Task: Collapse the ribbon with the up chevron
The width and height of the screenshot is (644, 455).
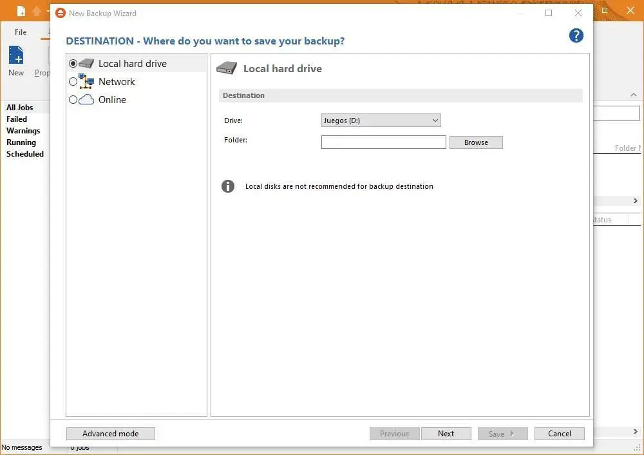Action: click(634, 95)
